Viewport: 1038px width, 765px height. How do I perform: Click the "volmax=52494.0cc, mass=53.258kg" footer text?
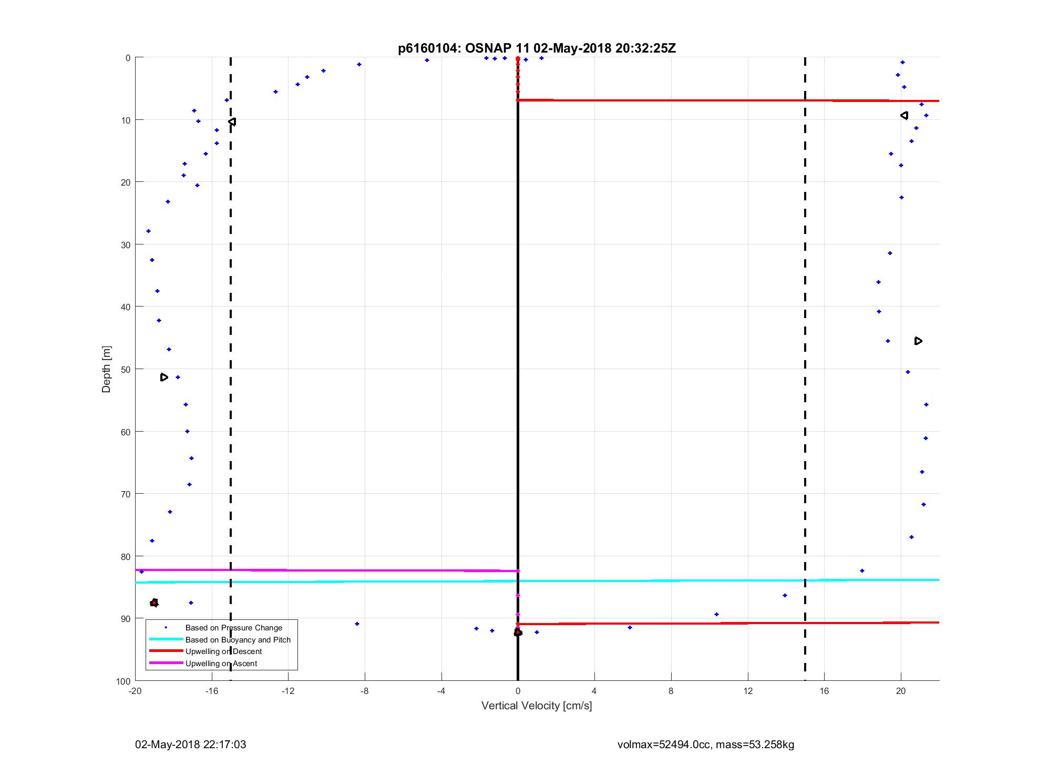706,744
